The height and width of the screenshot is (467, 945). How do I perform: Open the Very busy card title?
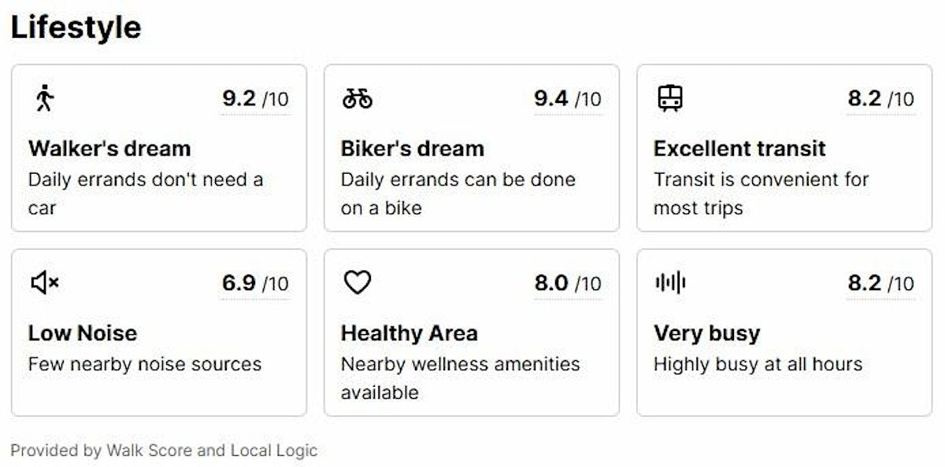(706, 333)
